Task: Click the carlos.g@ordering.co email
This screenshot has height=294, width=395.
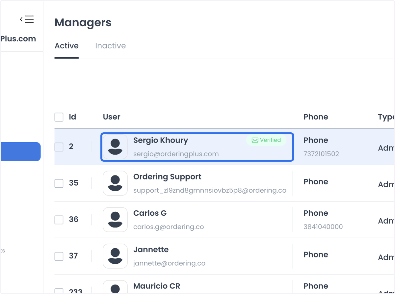Action: click(169, 227)
